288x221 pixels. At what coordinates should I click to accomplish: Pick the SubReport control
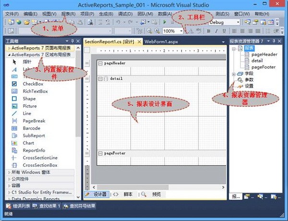tap(34, 136)
